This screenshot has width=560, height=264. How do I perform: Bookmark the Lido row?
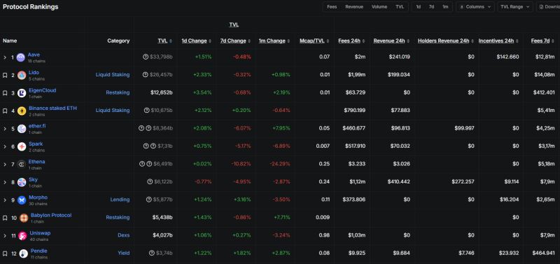coord(5,75)
